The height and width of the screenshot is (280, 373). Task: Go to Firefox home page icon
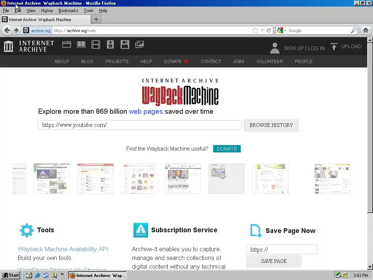coord(366,30)
